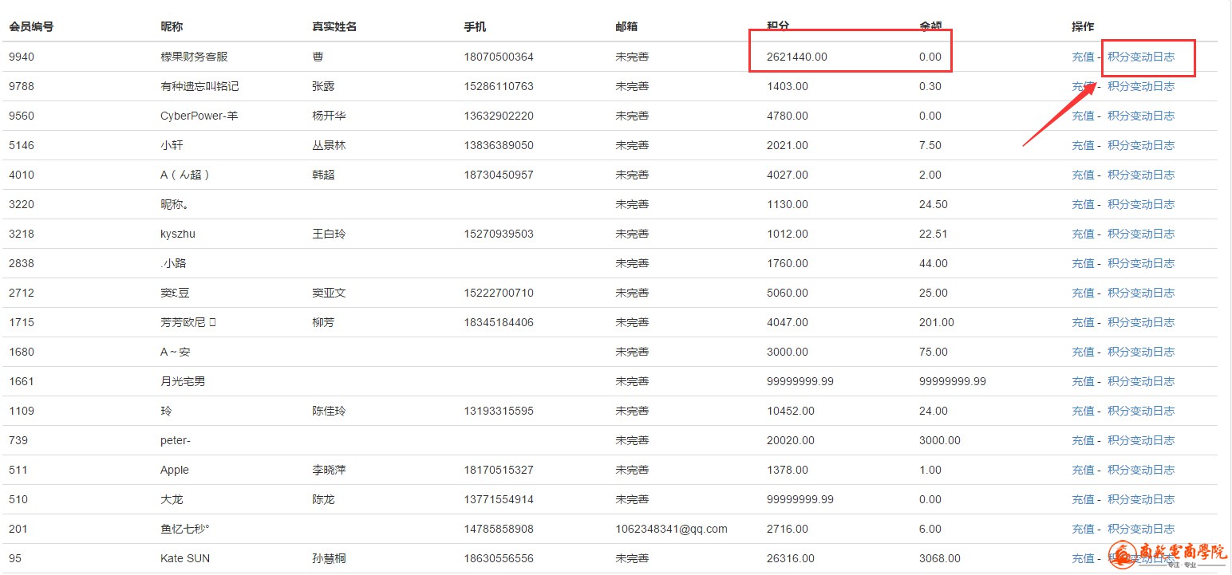Click 充值 for kyszhu member 3218

click(x=1083, y=234)
